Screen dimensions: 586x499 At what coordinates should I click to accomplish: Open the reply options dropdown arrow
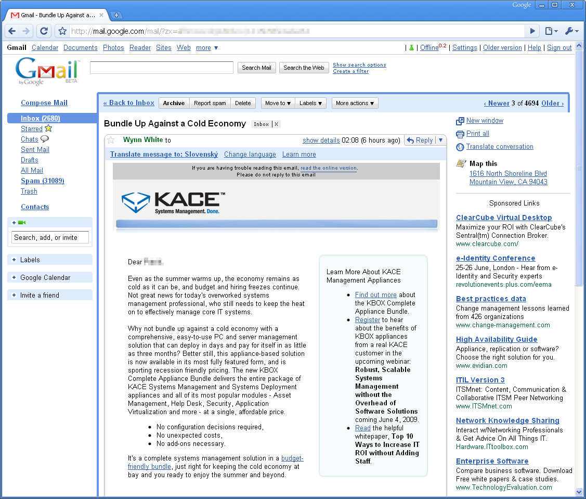click(x=441, y=140)
